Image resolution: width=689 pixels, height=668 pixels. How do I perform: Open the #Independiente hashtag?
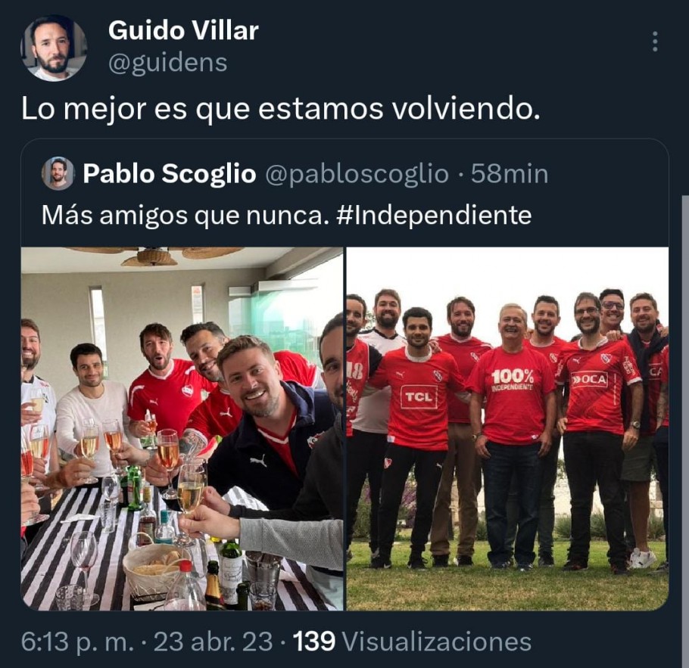(434, 215)
